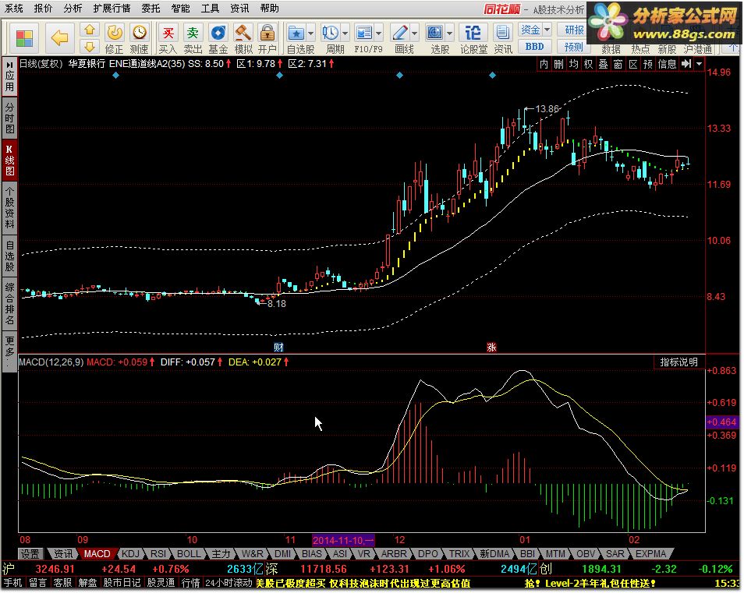The image size is (744, 593).
Task: Toggle the 信息 info button
Action: point(667,64)
